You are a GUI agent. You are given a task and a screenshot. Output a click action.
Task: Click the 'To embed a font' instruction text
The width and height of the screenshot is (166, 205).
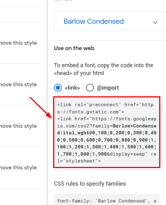pyautogui.click(x=104, y=69)
